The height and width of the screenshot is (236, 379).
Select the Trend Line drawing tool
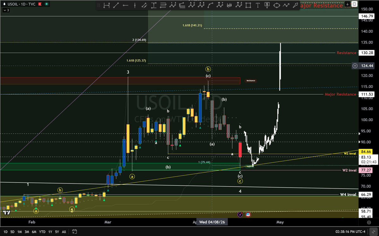pos(116,5)
